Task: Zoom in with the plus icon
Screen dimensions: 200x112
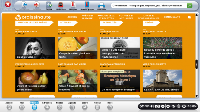Action: pos(168,106)
